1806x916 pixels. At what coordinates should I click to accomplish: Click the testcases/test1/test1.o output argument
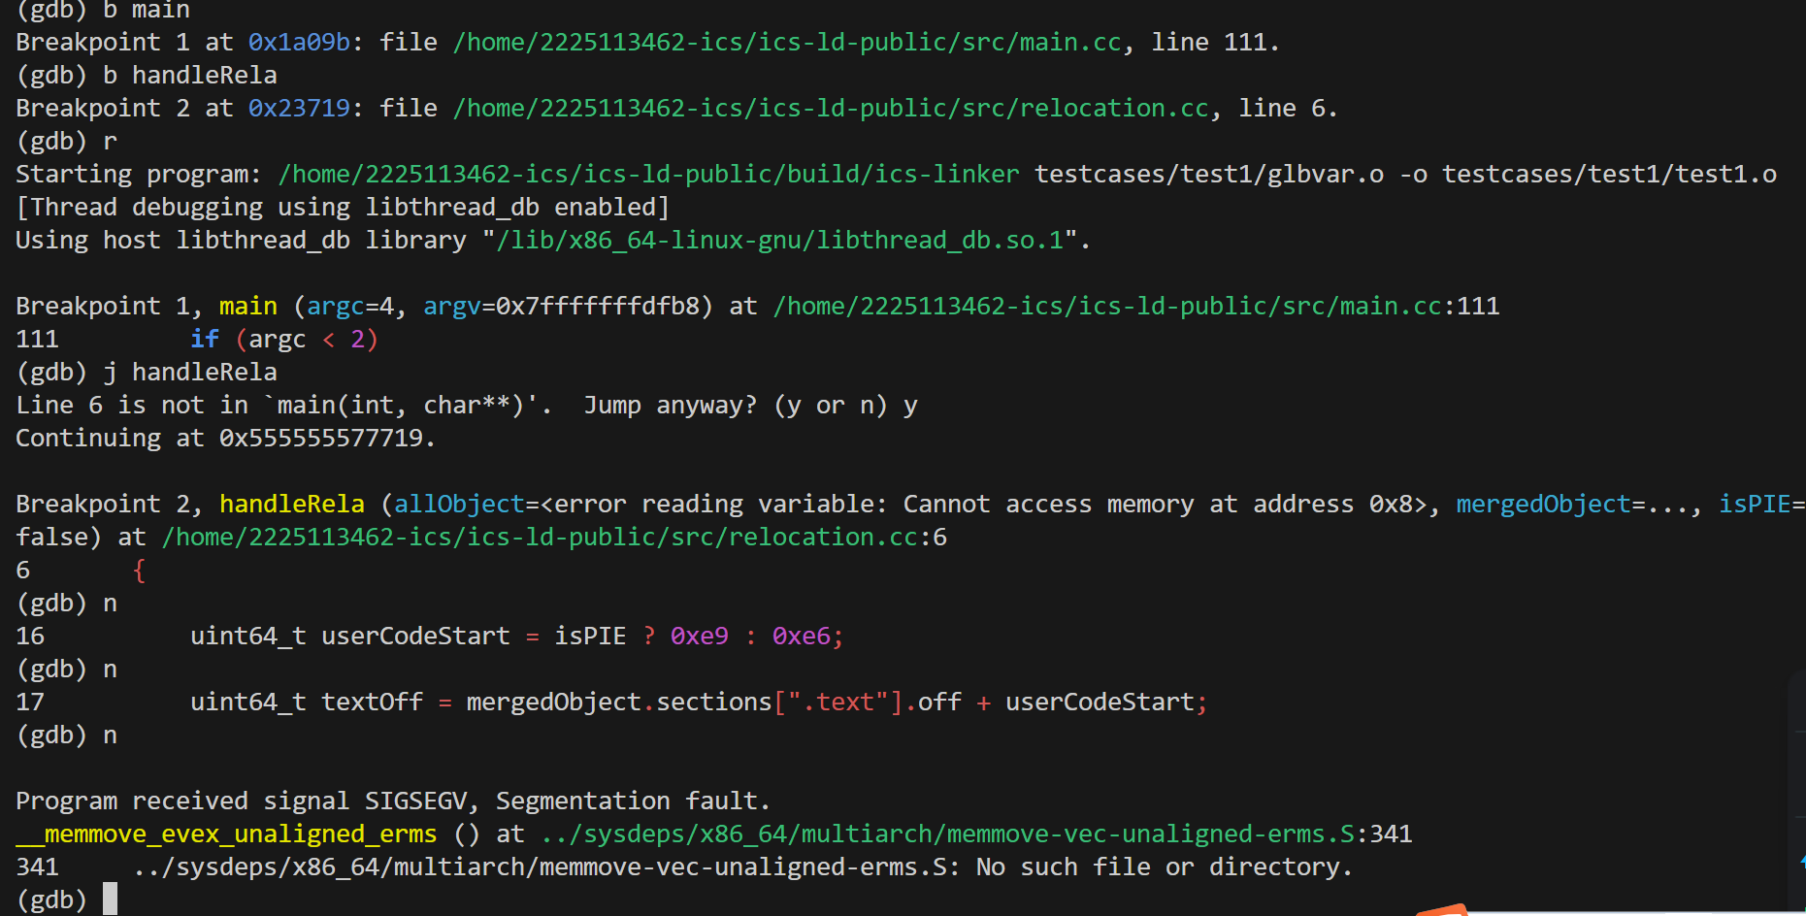[x=1609, y=175]
